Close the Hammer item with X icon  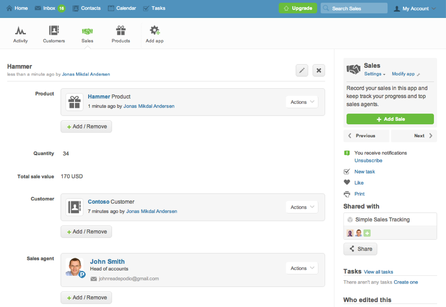click(319, 71)
